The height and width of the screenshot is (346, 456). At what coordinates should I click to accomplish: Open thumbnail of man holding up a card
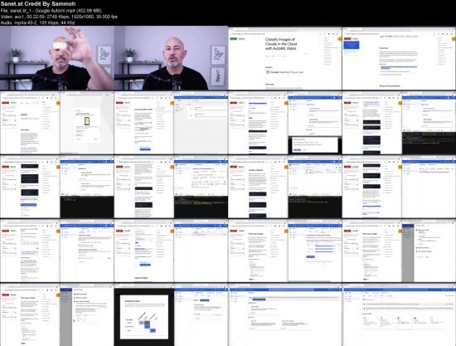(57, 58)
